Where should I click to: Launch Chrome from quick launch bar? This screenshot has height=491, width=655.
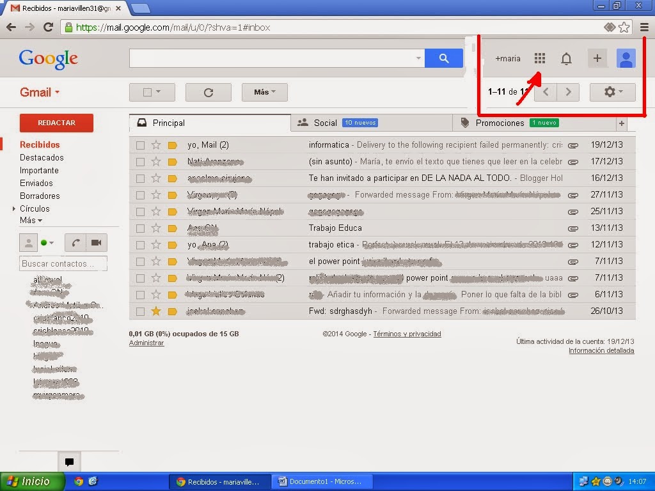click(79, 481)
